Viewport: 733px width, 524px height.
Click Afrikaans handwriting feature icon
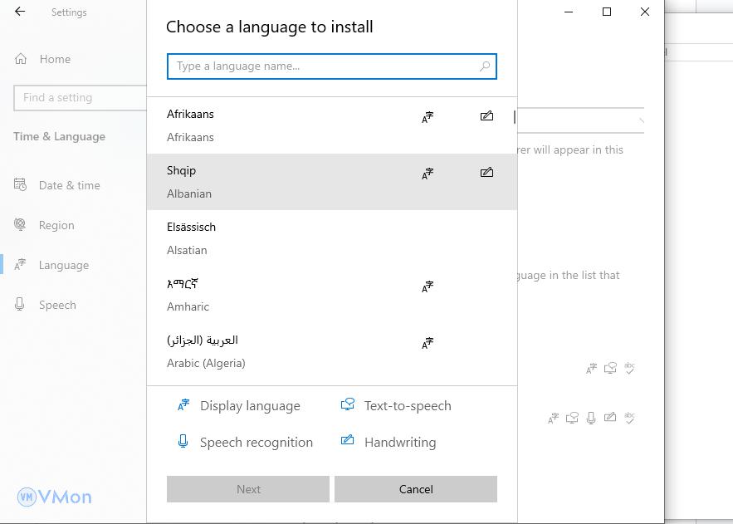tap(486, 116)
